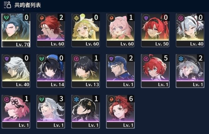The image size is (209, 134).
Task: Select the blue-haired man with glasses Lv. 1
Action: [120, 71]
